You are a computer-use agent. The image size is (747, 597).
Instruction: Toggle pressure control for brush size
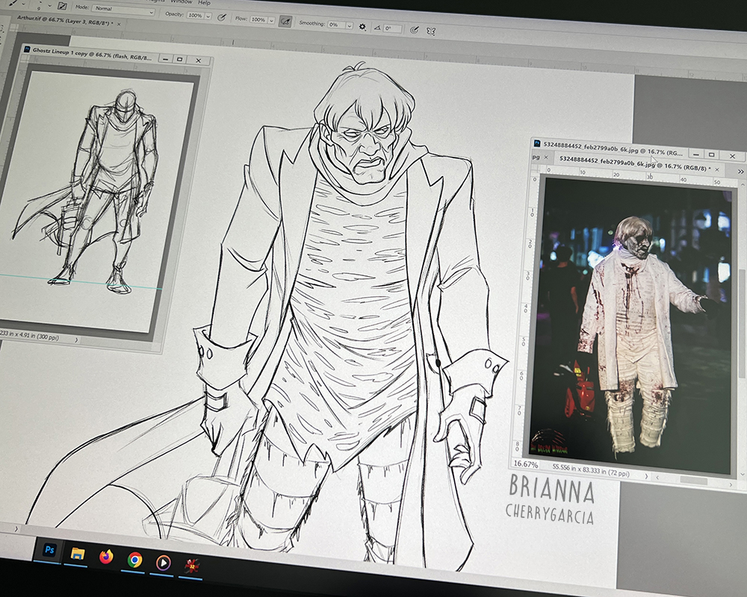(x=416, y=30)
